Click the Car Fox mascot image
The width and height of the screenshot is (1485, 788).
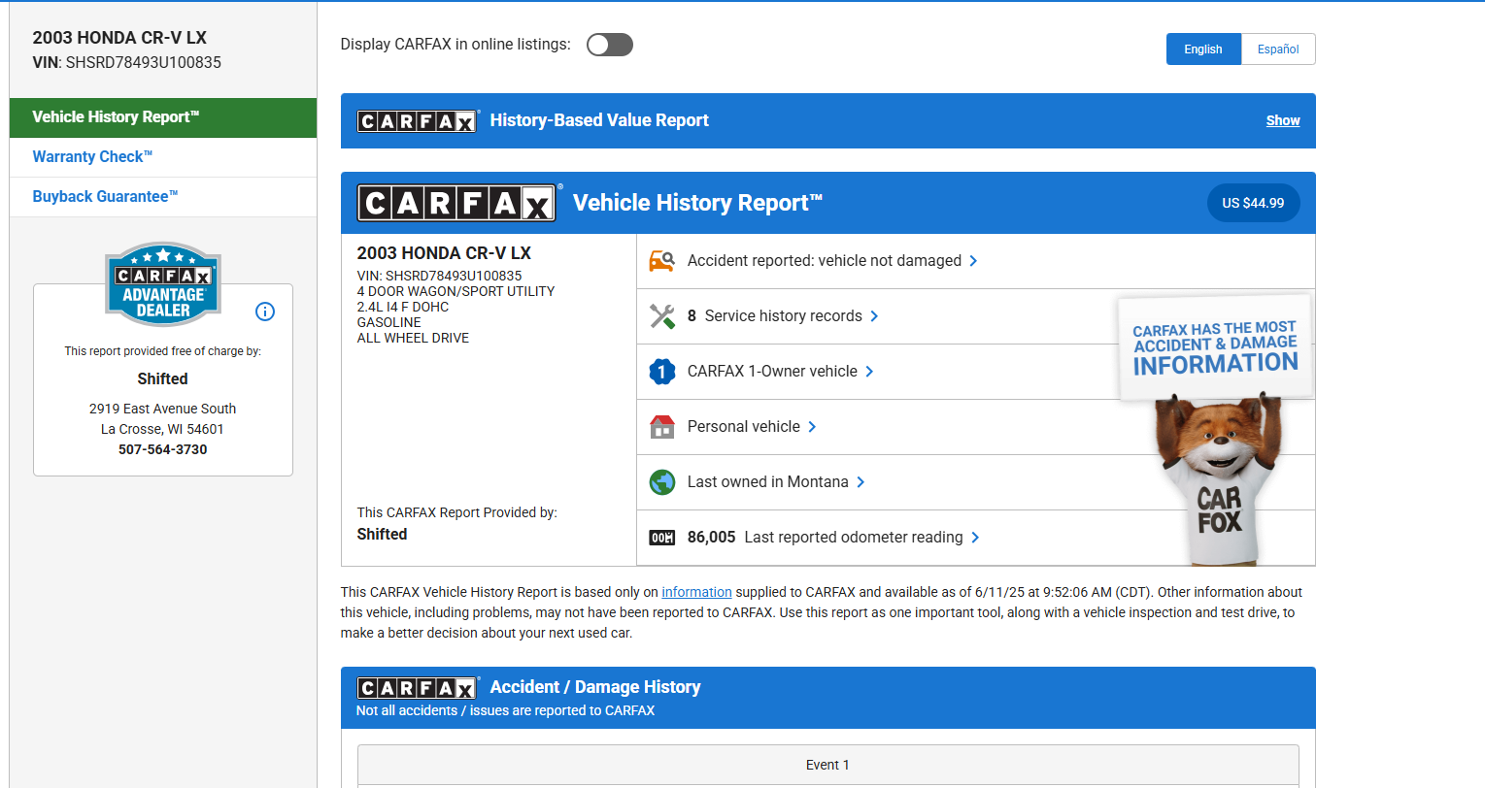click(x=1220, y=478)
